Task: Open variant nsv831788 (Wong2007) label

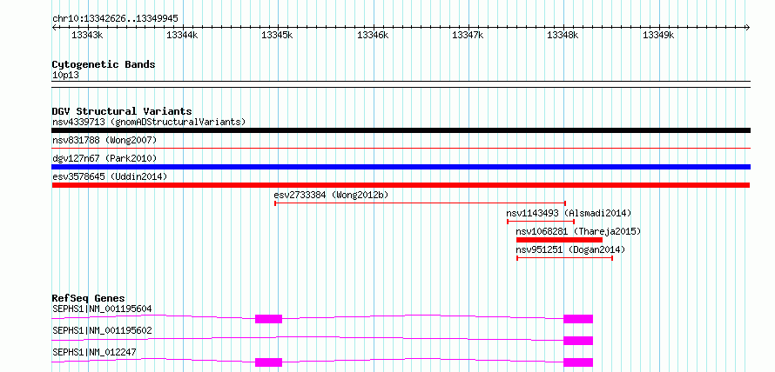Action: tap(104, 140)
